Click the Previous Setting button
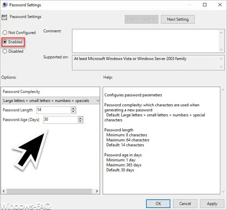 coord(141,19)
